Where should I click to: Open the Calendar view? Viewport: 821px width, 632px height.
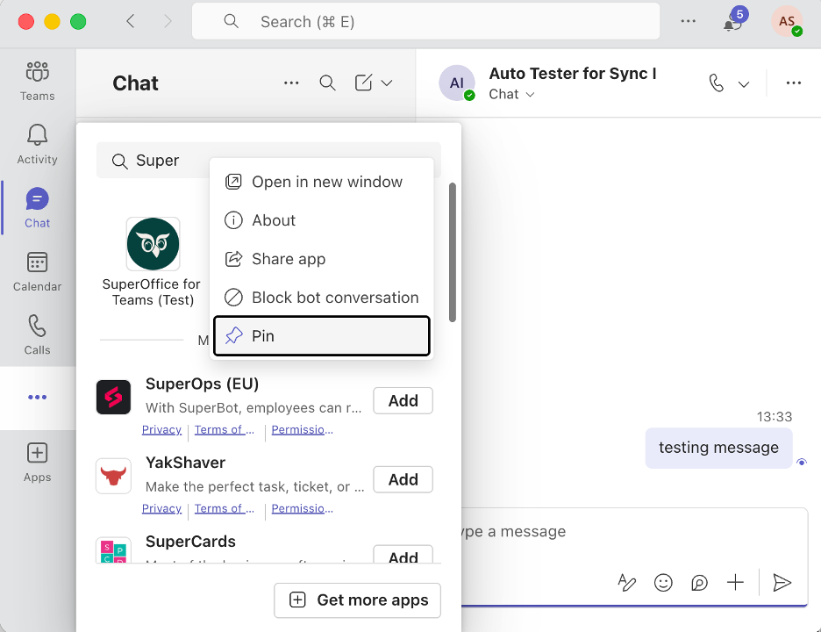(x=37, y=271)
